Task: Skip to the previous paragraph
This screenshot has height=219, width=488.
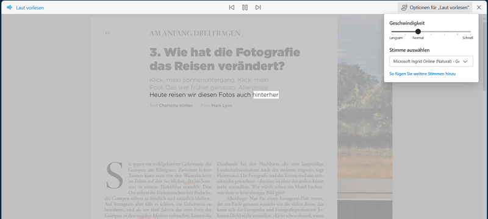Action: pos(232,7)
